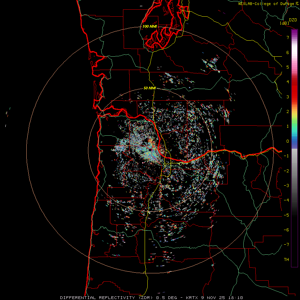Click the gray -2 dB band of color scale
300x300 pixels.
pyautogui.click(x=294, y=171)
